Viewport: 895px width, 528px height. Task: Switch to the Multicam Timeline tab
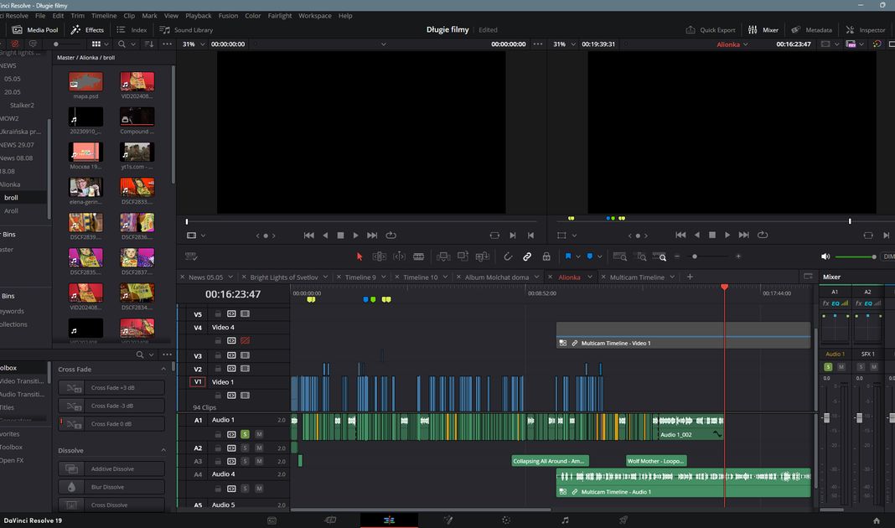point(637,277)
